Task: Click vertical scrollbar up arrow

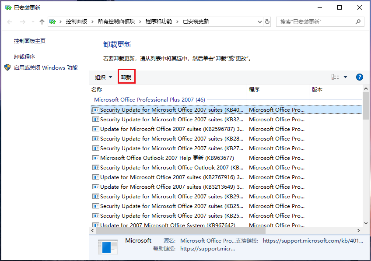Action: (366, 89)
